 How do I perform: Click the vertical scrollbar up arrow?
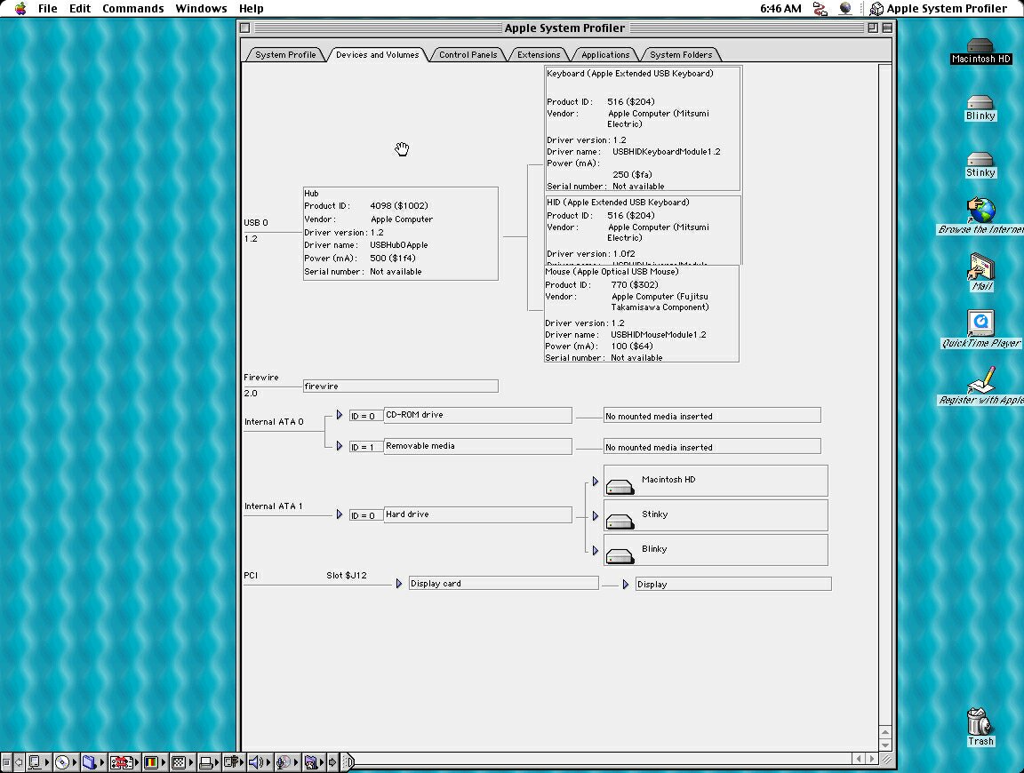[885, 731]
